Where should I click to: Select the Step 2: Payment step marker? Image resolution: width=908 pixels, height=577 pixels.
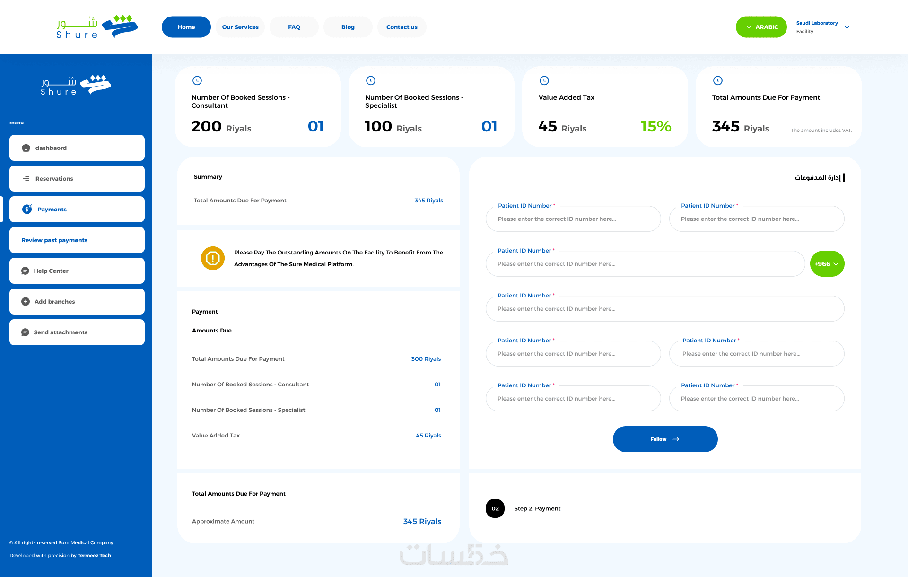pyautogui.click(x=495, y=508)
